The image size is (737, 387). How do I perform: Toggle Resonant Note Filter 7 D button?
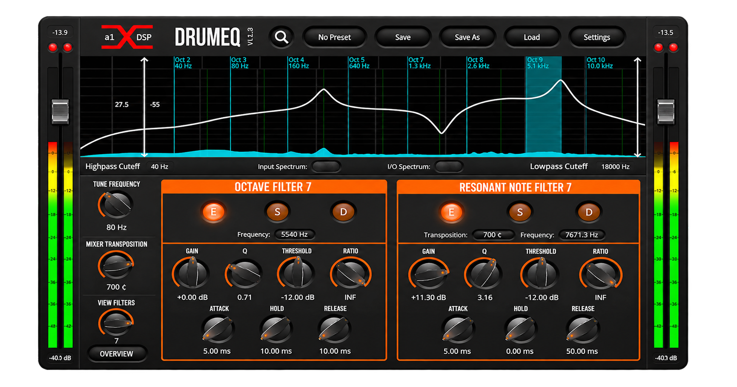[x=589, y=212]
